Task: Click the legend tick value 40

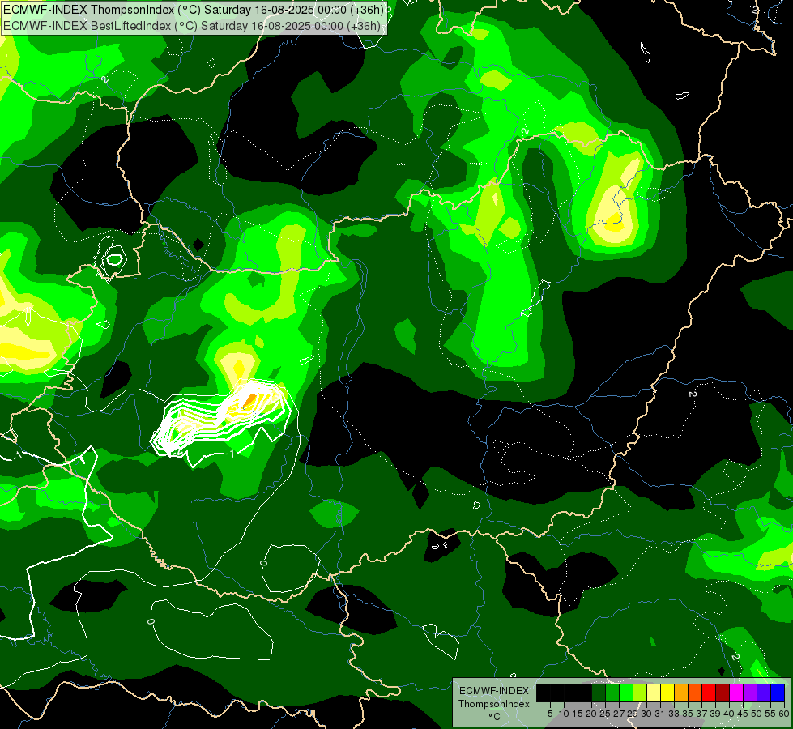Action: tap(729, 714)
